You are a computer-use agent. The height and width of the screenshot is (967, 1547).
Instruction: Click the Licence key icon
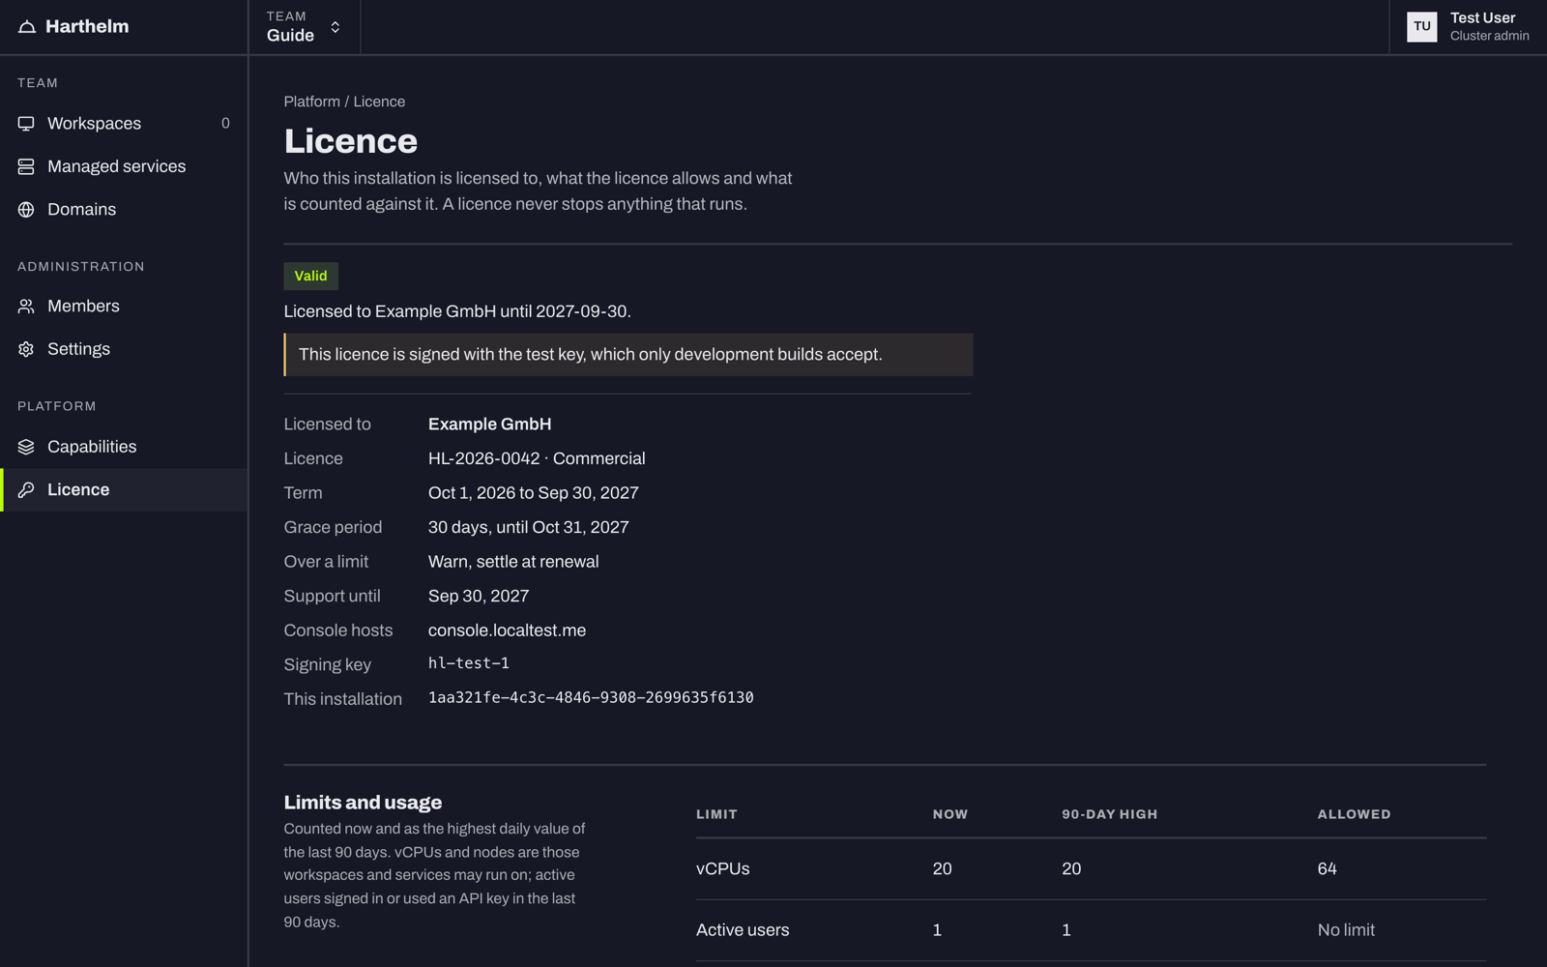coord(26,490)
